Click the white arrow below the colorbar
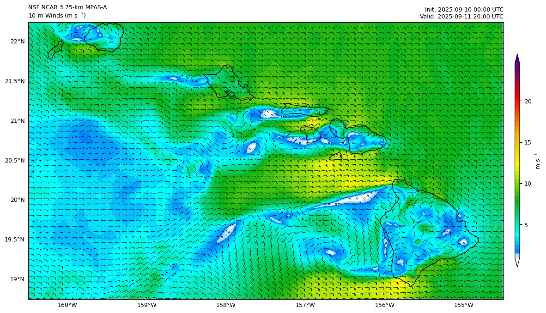The image size is (546, 313). (x=517, y=261)
